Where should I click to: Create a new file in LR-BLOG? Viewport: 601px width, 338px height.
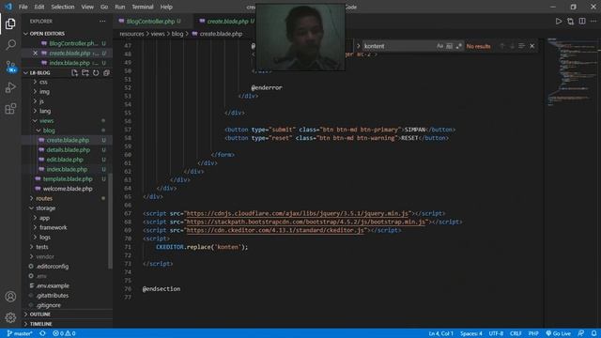[74, 73]
